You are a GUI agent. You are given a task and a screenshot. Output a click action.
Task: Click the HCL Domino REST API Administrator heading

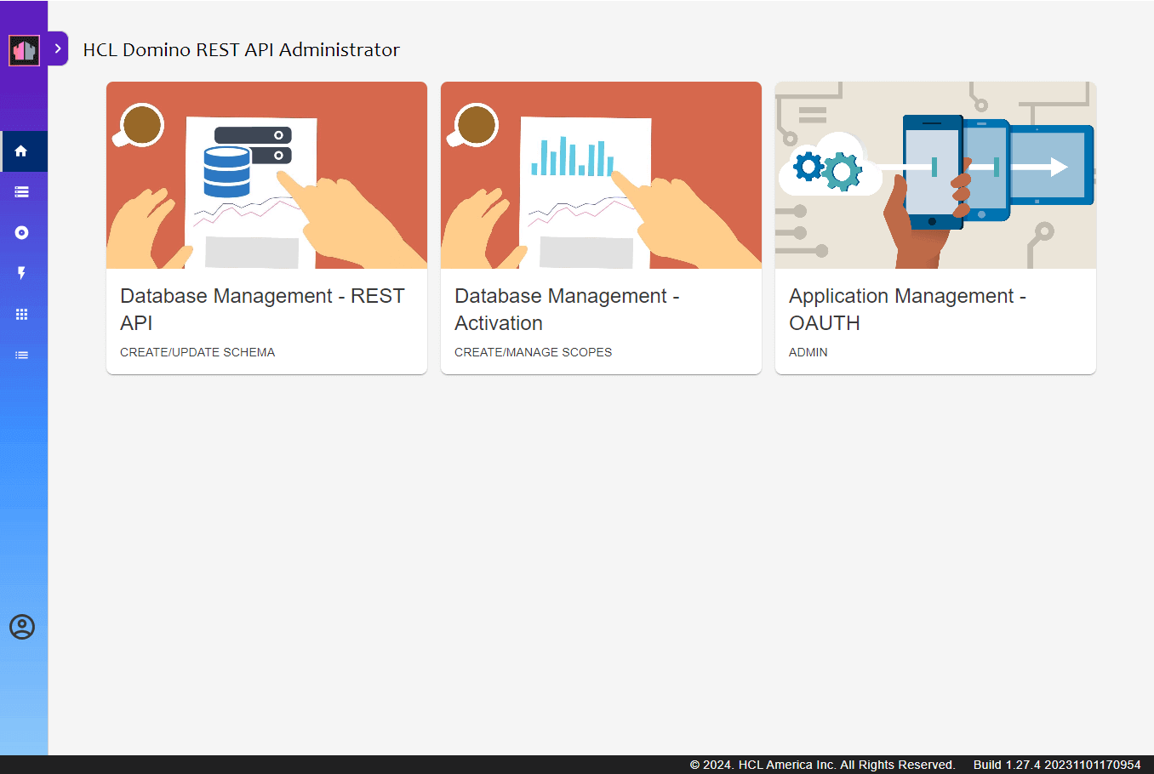(241, 49)
